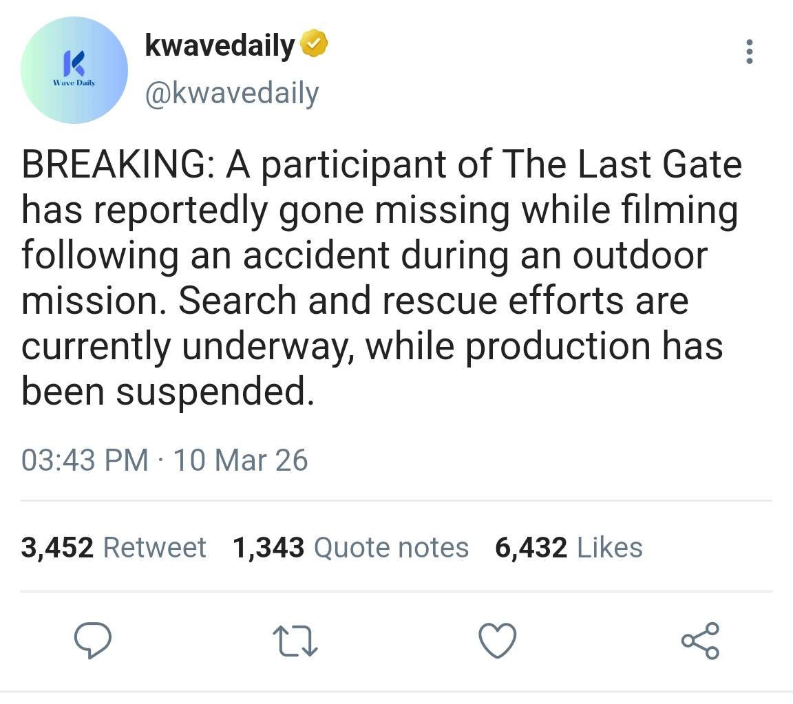Open the kwavedaily display name
The image size is (793, 704).
220,45
